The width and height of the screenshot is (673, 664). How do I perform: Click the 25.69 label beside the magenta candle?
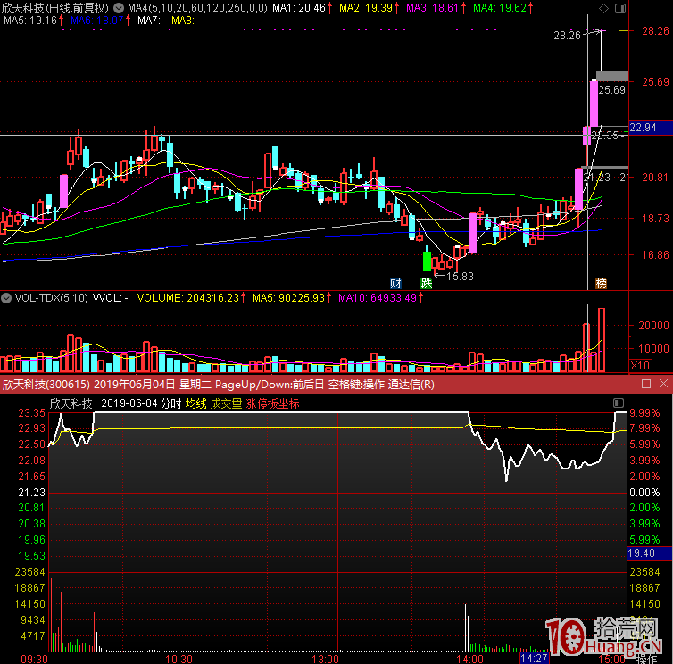(x=611, y=90)
